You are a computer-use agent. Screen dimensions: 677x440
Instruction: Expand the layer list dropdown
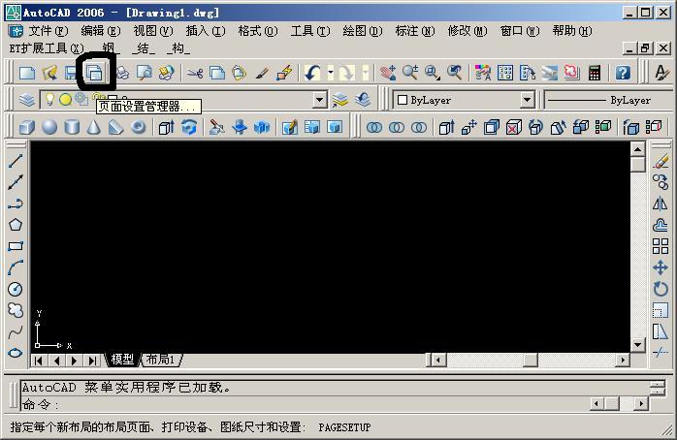[319, 100]
